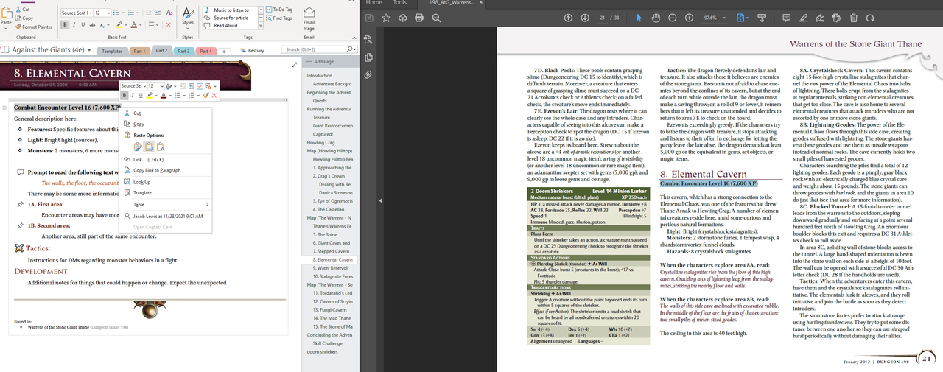
Task: Click the Acrobat print icon
Action: pyautogui.click(x=418, y=18)
